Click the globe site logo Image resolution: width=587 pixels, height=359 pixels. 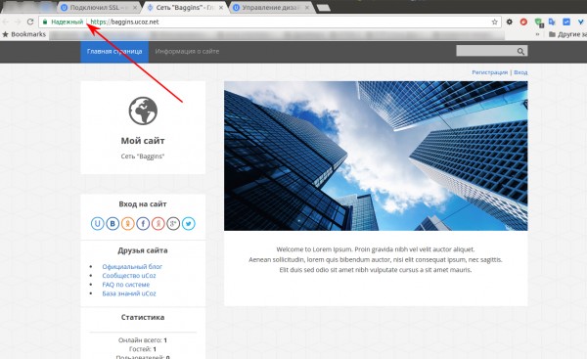[143, 111]
